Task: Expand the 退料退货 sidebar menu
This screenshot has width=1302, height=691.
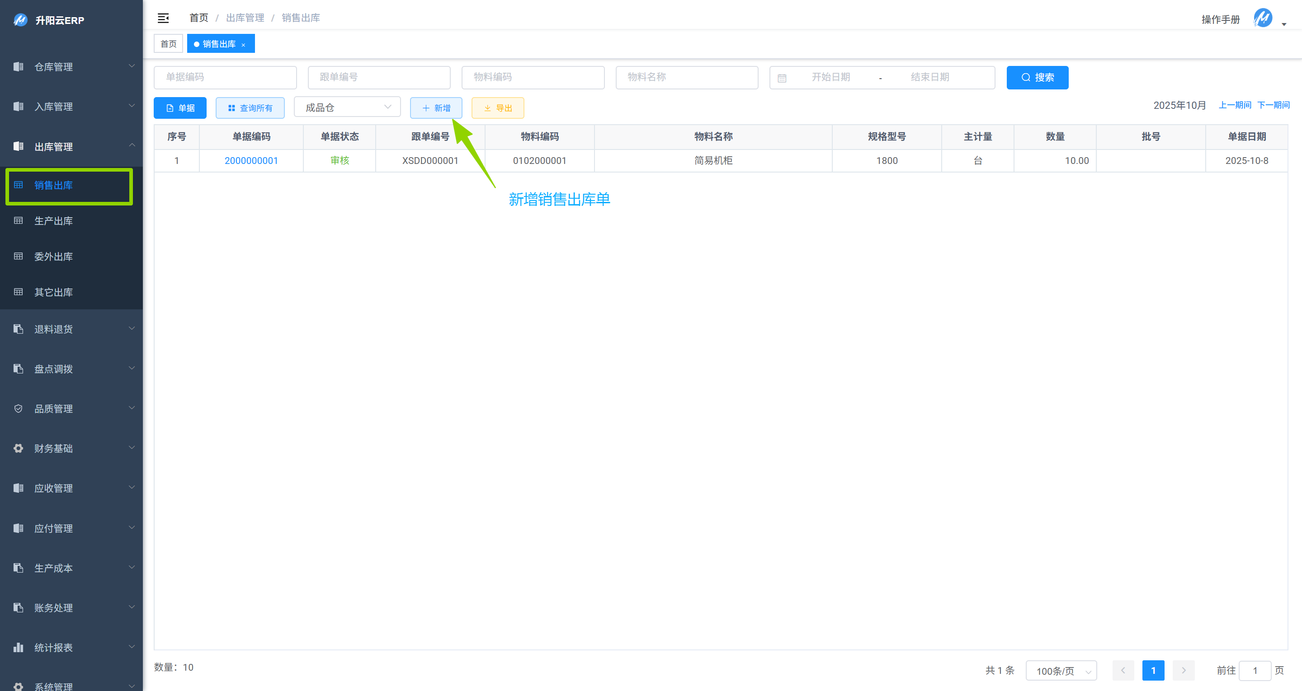Action: [71, 329]
